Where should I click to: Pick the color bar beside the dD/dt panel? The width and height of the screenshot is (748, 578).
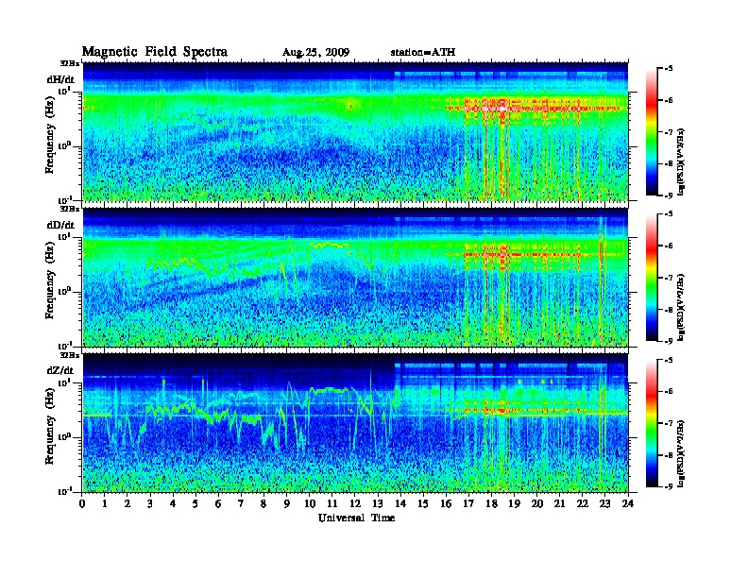pyautogui.click(x=652, y=278)
